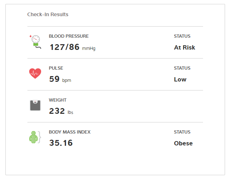Click the At Risk status value
Viewport: 229px width, 177px height.
[184, 47]
